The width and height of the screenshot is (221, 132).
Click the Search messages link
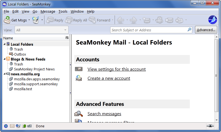[104, 114]
